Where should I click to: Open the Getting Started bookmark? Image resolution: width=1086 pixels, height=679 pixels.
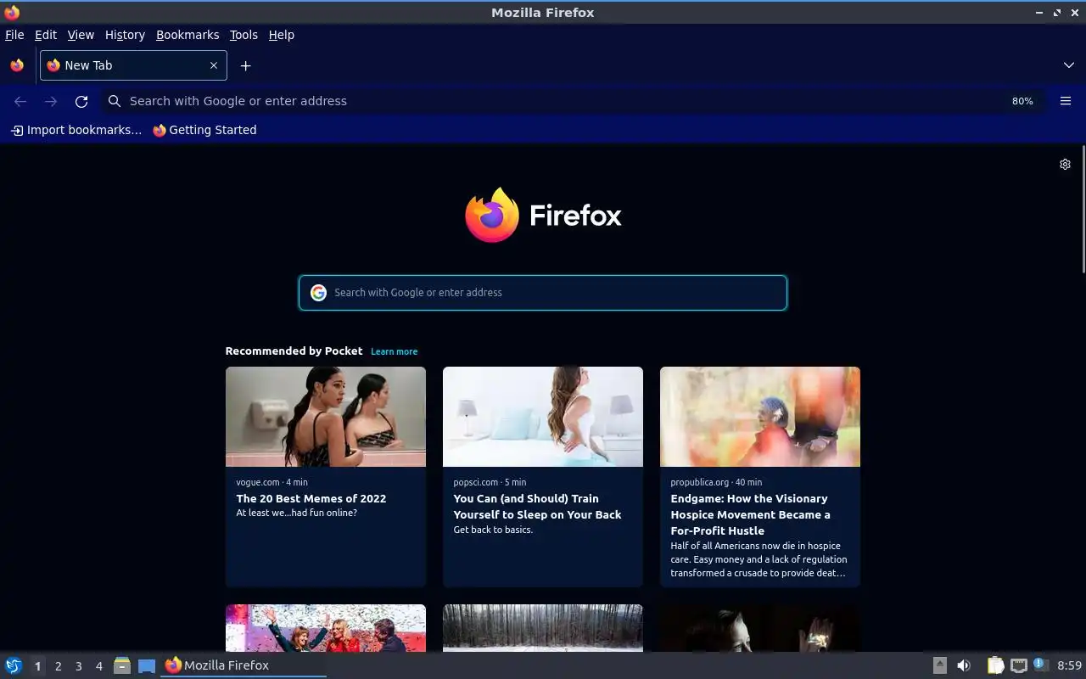coord(204,130)
